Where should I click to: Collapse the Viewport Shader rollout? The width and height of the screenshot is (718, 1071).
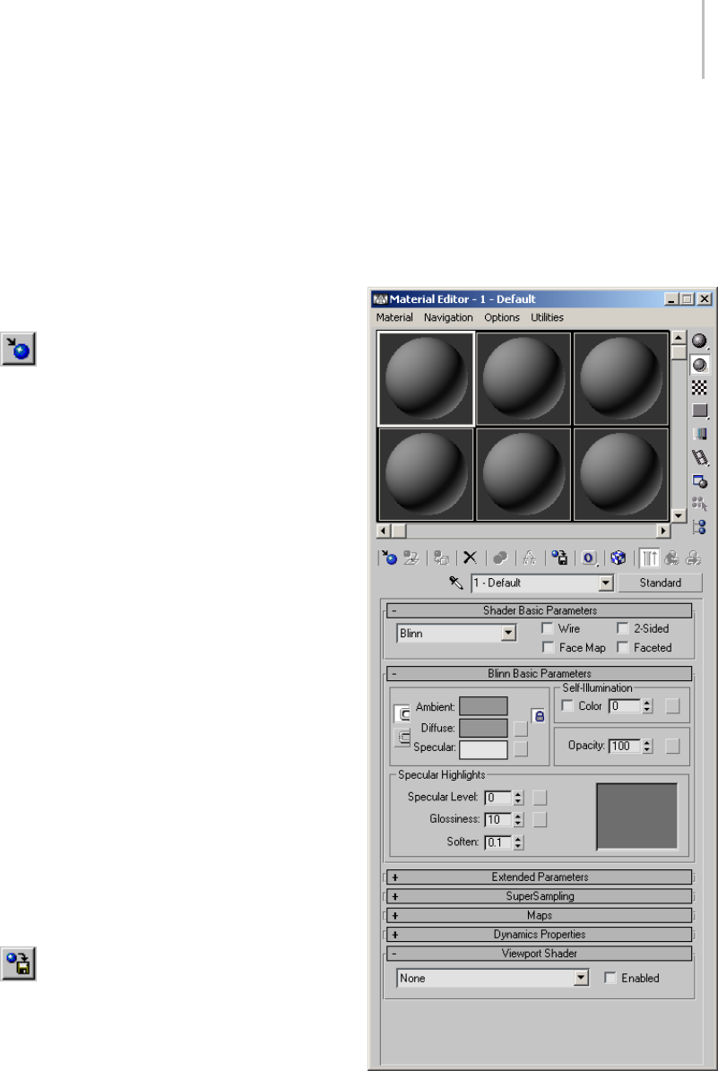click(539, 954)
